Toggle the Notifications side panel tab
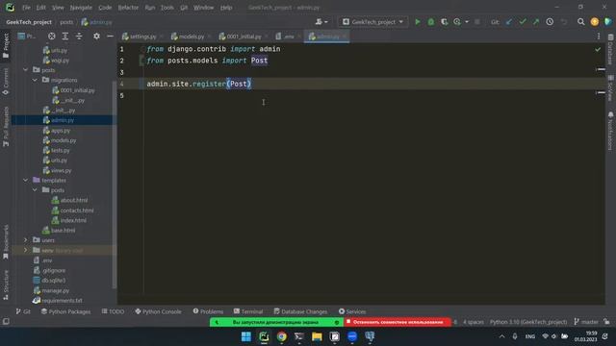The height and width of the screenshot is (346, 616). coord(610,131)
